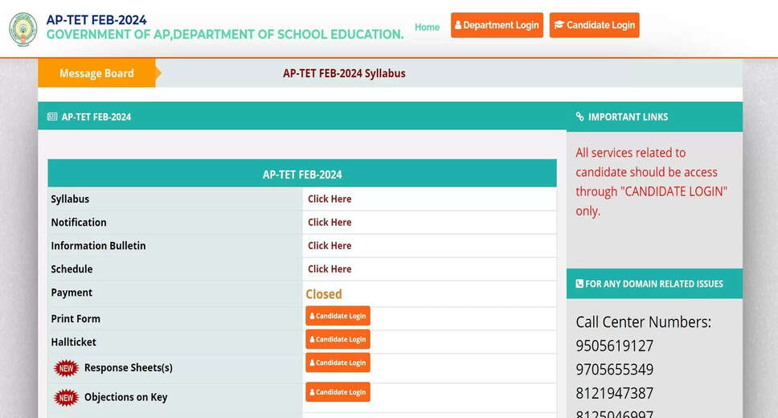Open the Home navigation link

428,27
